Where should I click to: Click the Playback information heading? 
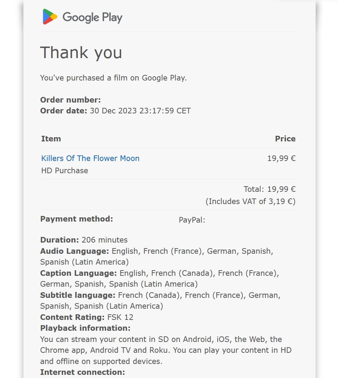click(85, 328)
